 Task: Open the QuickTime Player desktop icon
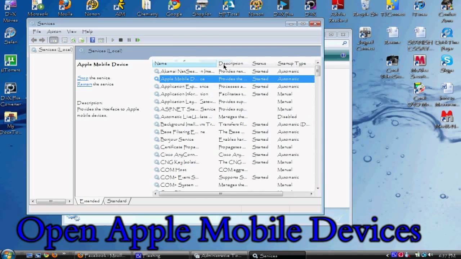[447, 39]
